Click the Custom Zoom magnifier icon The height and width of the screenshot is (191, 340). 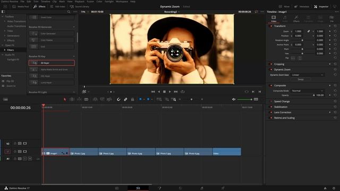pyautogui.click(x=174, y=99)
